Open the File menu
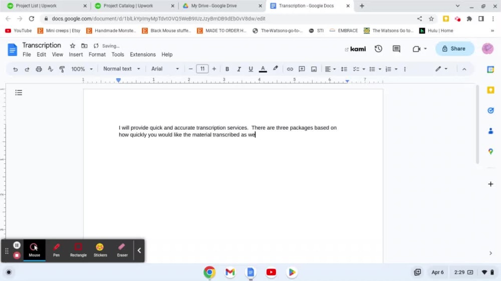The height and width of the screenshot is (281, 501). (27, 54)
